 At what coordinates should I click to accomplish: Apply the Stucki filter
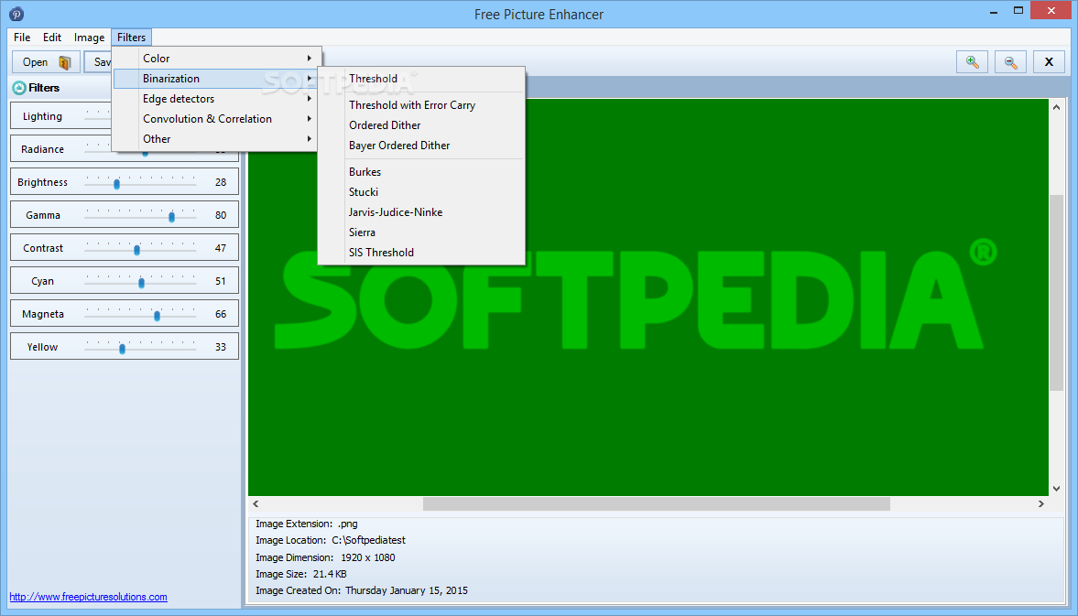tap(421, 191)
